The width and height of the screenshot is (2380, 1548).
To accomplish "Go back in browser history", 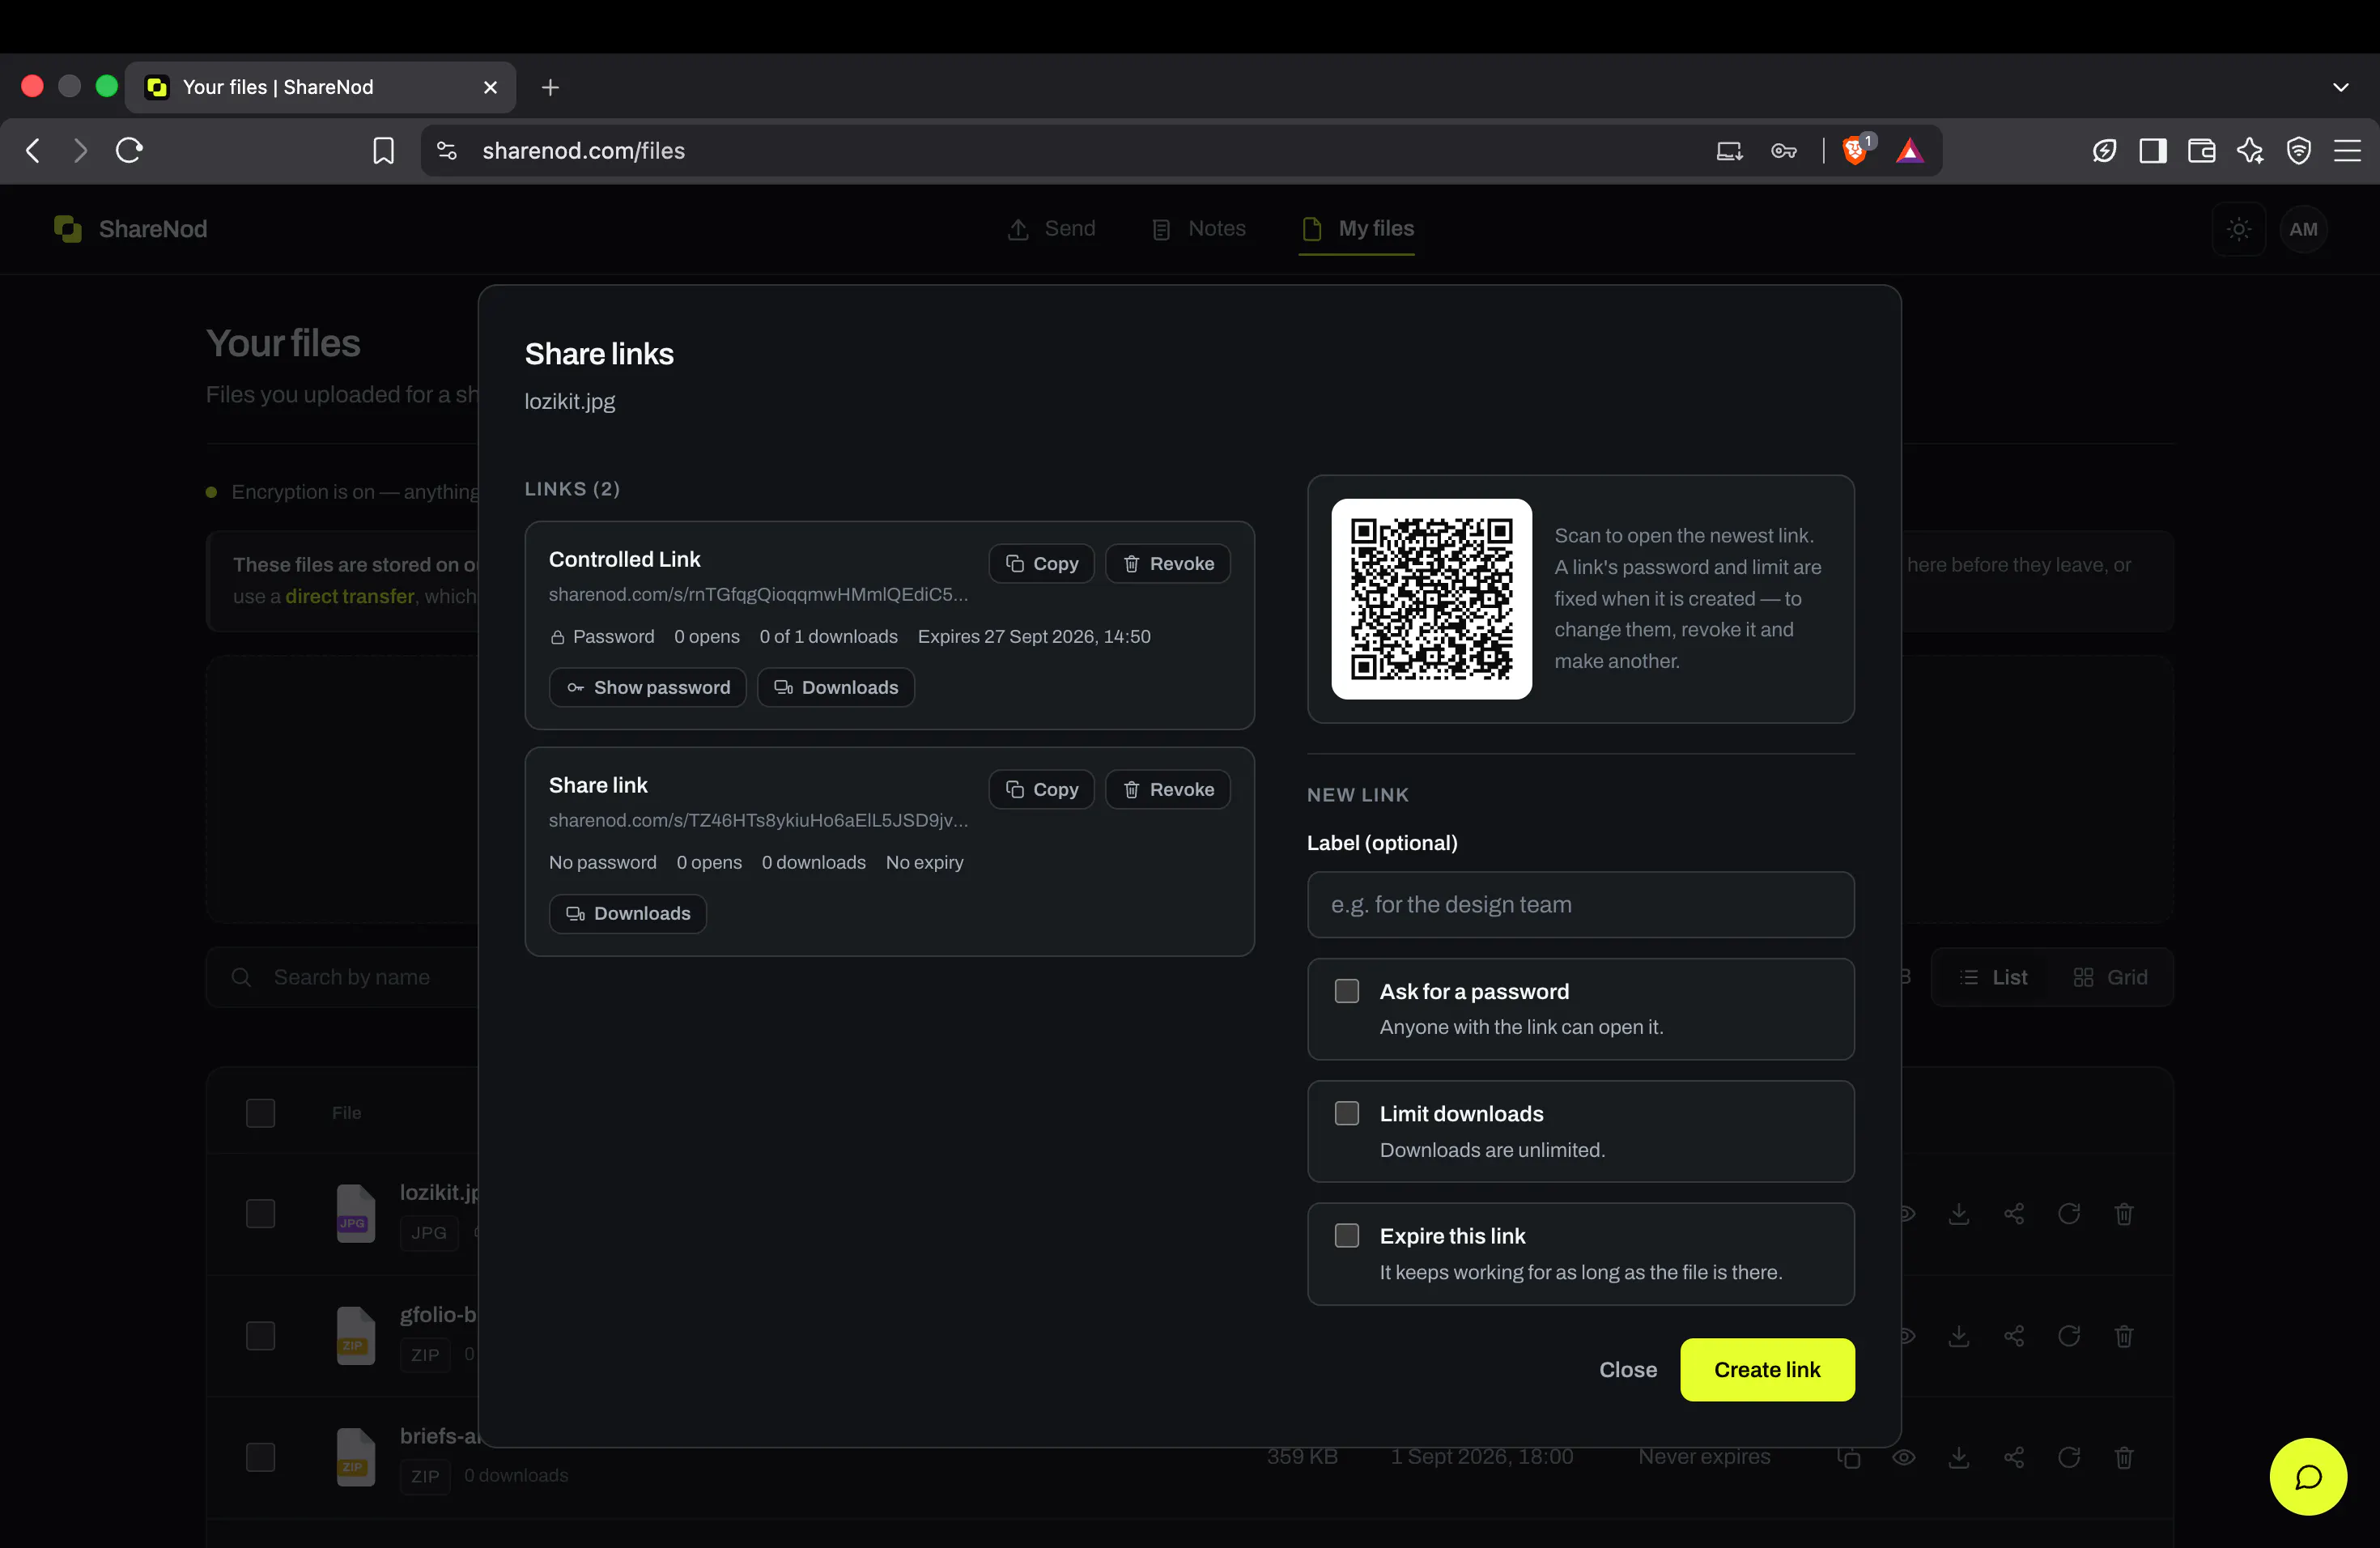I will tap(33, 150).
